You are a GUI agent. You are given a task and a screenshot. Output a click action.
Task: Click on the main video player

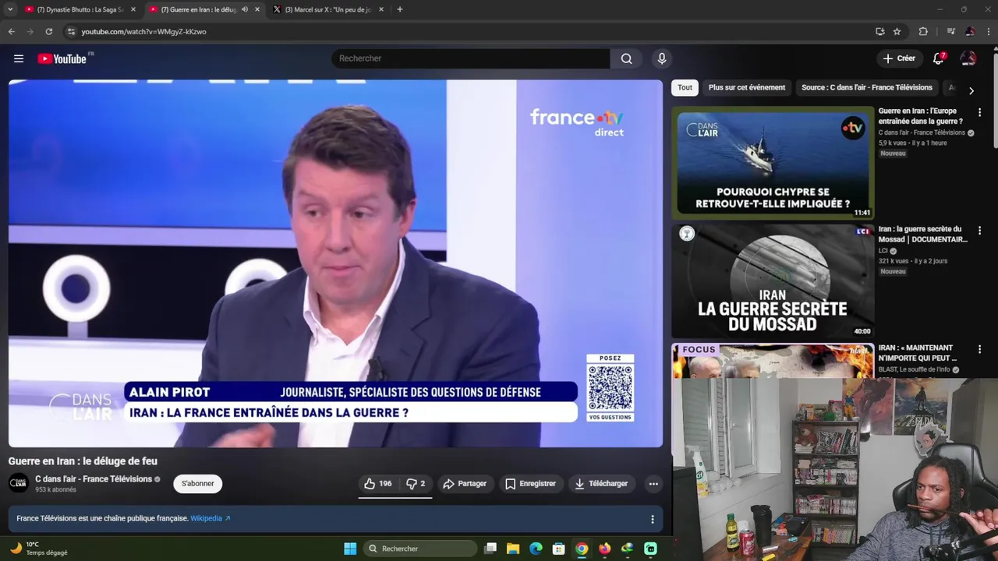(x=335, y=263)
